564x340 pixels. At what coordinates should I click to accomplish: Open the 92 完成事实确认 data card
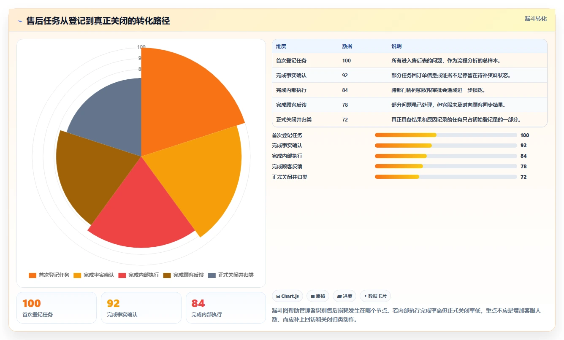[x=141, y=308]
